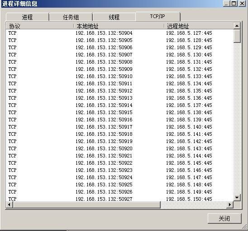Click remote address 192.168.5.144:445
The height and width of the screenshot is (231, 248).
point(189,156)
